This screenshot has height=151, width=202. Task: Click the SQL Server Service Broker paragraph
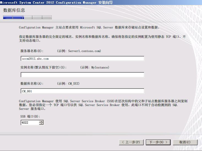(x=103, y=105)
